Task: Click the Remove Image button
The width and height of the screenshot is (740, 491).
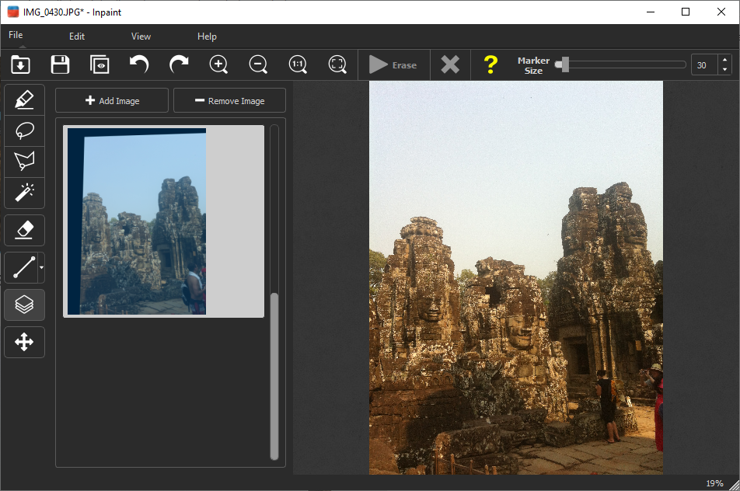Action: point(229,100)
